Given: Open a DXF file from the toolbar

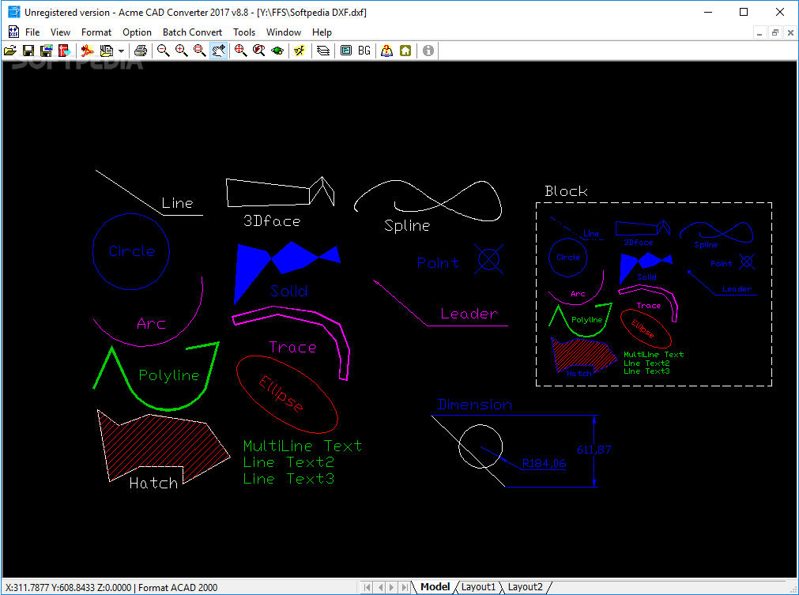Looking at the screenshot, I should pos(10,50).
